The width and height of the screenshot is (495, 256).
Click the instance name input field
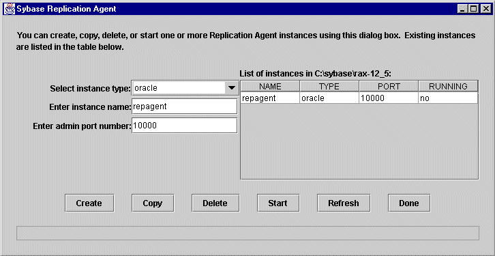click(184, 106)
